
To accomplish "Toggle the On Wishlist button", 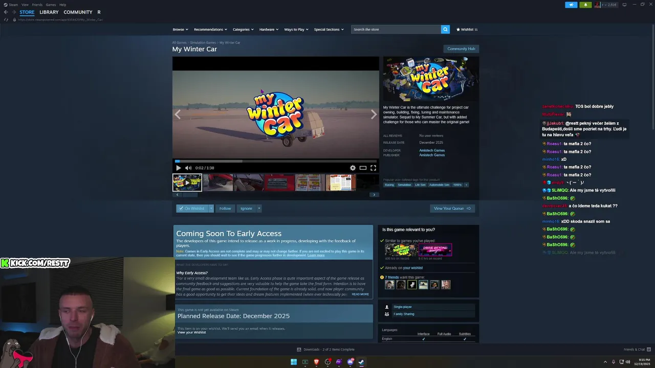I will (192, 209).
